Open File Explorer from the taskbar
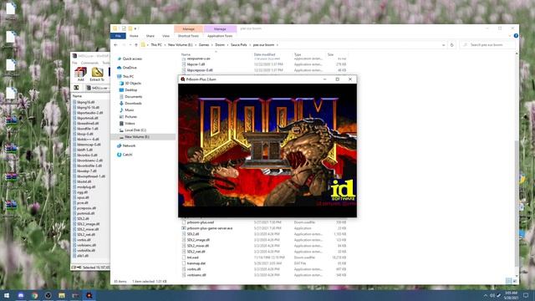The image size is (535, 301). point(62,295)
